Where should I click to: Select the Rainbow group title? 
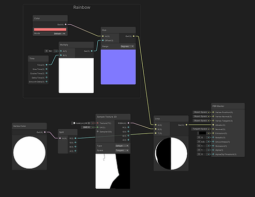click(82, 7)
